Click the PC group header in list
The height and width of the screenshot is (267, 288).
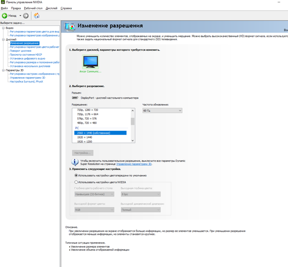click(77, 128)
